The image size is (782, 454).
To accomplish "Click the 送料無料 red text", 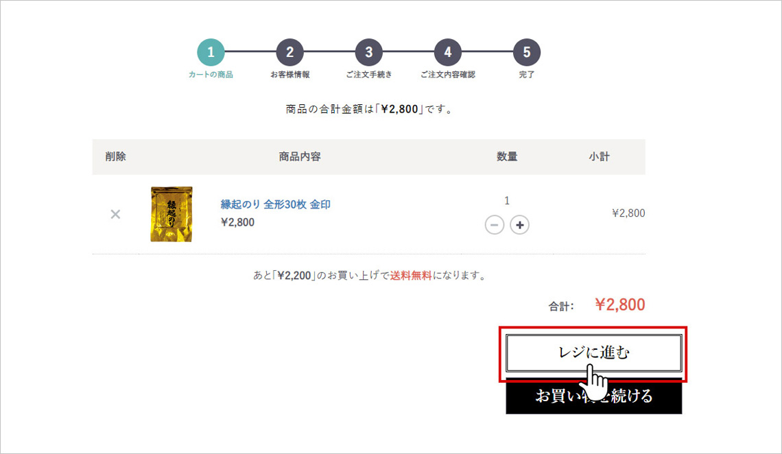I will pos(411,276).
